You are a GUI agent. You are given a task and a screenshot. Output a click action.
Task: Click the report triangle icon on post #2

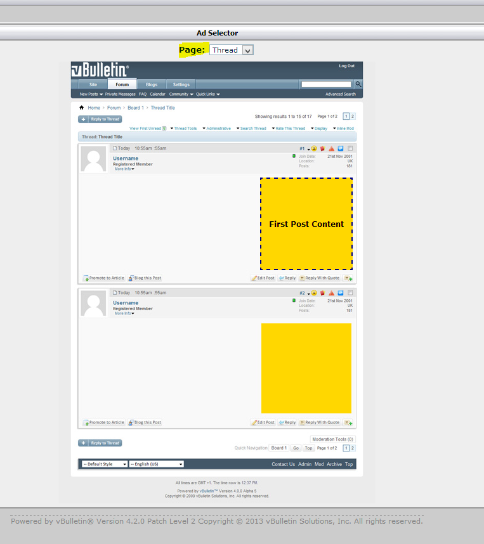click(332, 293)
